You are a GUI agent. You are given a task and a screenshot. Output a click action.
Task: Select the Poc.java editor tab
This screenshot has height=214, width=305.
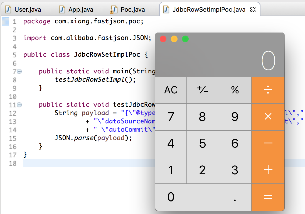click(x=128, y=9)
